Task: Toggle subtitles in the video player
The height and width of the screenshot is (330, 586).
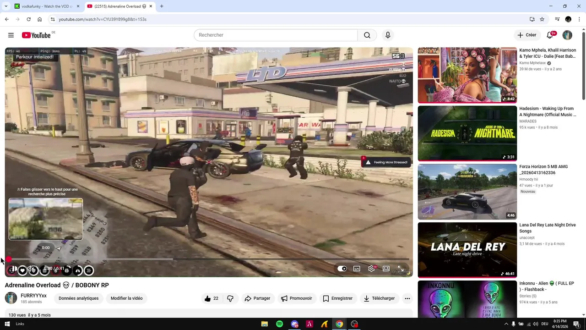Action: pos(357,269)
